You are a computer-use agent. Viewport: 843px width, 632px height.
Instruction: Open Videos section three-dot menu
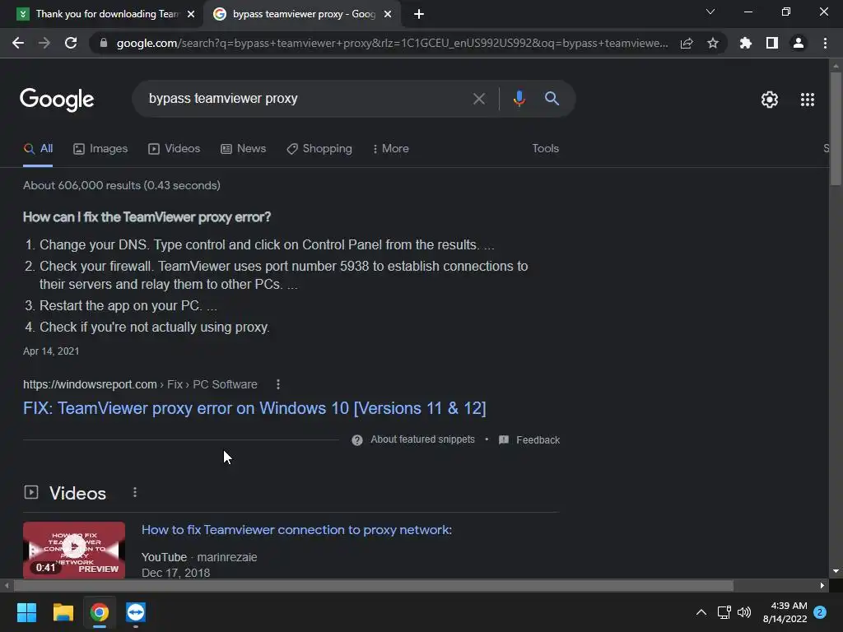pos(135,492)
